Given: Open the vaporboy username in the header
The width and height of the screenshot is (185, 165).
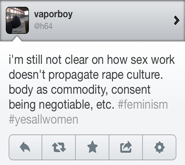Looking at the screenshot, I should [53, 14].
